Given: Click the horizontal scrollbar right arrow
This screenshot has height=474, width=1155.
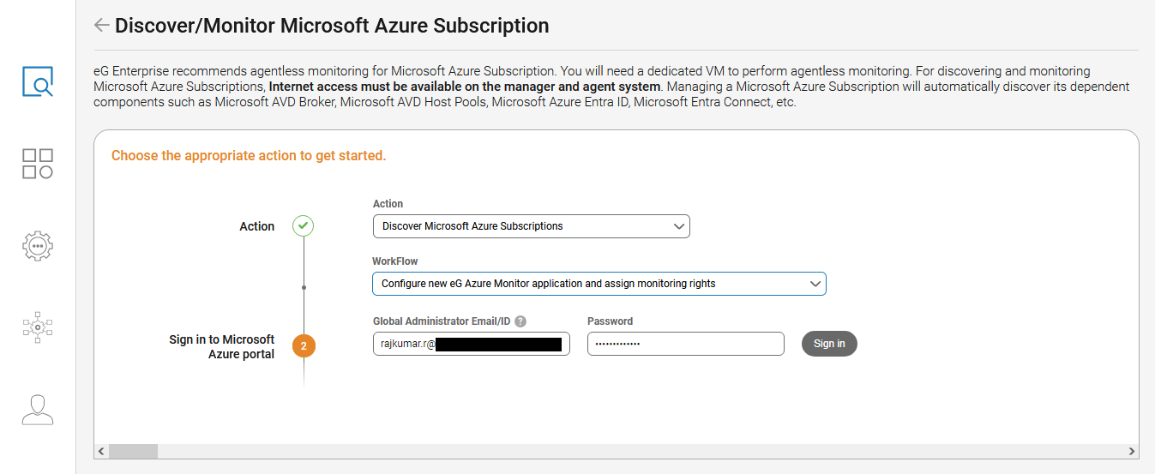Looking at the screenshot, I should click(x=1131, y=451).
